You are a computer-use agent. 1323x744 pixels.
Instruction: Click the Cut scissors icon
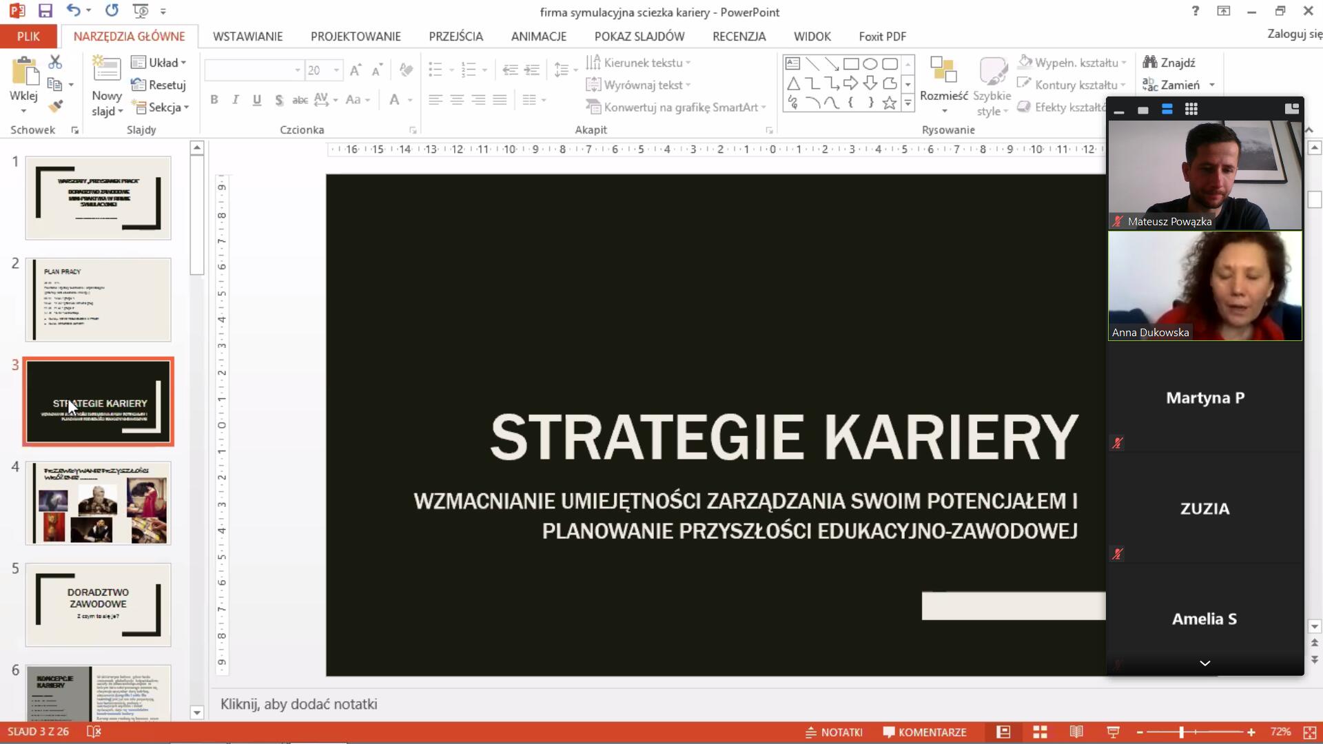pyautogui.click(x=55, y=62)
